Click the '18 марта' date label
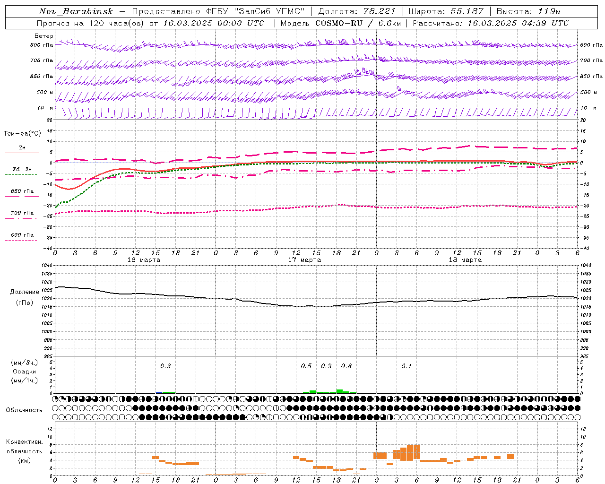 pyautogui.click(x=465, y=260)
